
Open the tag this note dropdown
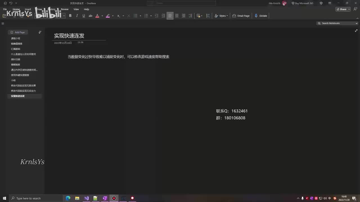click(x=199, y=16)
